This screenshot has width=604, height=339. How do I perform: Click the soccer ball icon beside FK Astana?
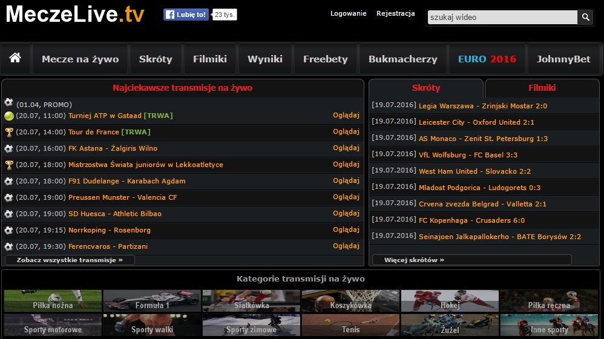pyautogui.click(x=8, y=148)
